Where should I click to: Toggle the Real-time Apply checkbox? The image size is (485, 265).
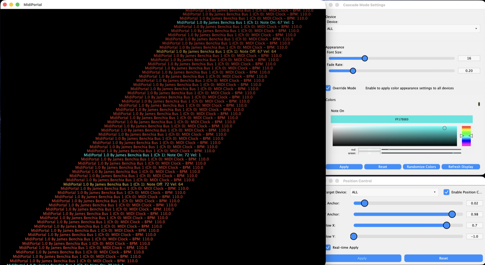tap(328, 247)
